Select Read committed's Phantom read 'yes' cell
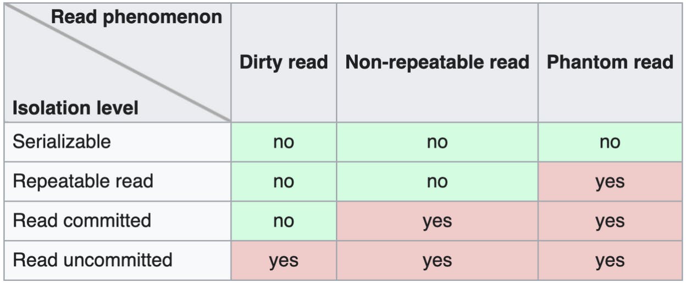This screenshot has width=686, height=283. click(610, 221)
